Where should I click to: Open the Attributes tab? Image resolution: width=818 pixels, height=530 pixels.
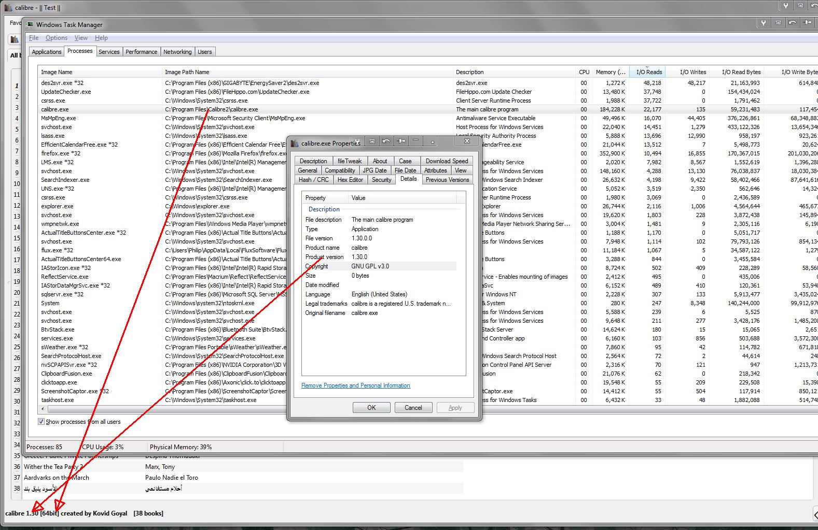[436, 170]
